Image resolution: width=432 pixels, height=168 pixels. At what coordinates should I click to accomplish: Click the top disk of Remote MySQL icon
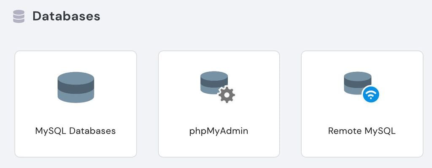[358, 76]
